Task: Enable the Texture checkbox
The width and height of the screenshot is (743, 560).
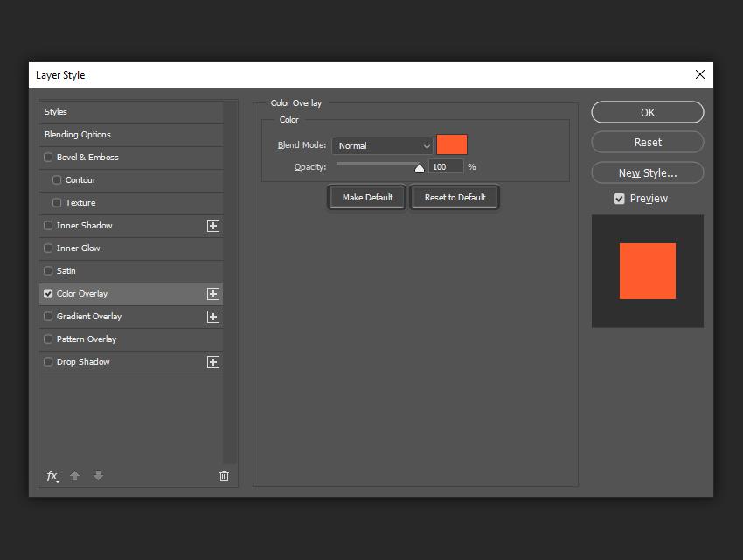Action: 57,202
